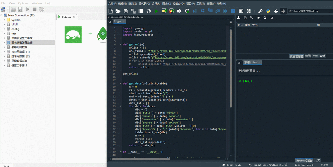The image size is (333, 167).
Task: Open the connect icon dropdown arrow in Robo 3T
Action: (8, 9)
